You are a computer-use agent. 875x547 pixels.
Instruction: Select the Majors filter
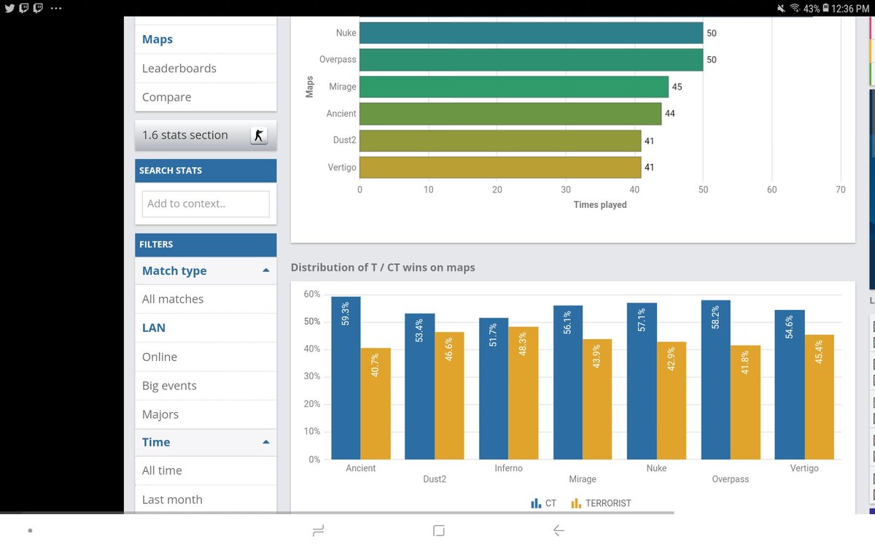pyautogui.click(x=206, y=414)
